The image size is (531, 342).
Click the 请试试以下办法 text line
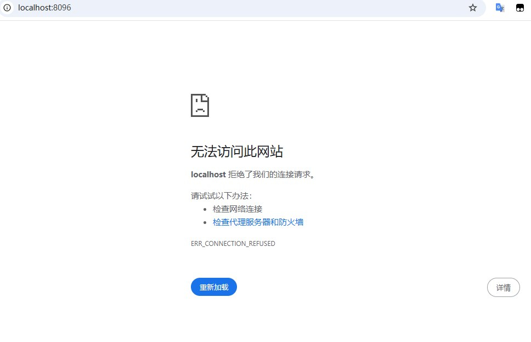tap(221, 195)
